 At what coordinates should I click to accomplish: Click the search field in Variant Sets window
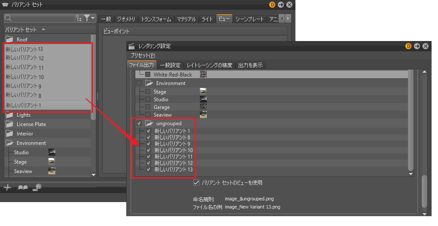40,18
